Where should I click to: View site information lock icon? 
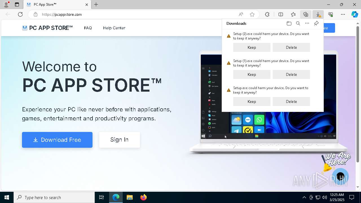(35, 14)
